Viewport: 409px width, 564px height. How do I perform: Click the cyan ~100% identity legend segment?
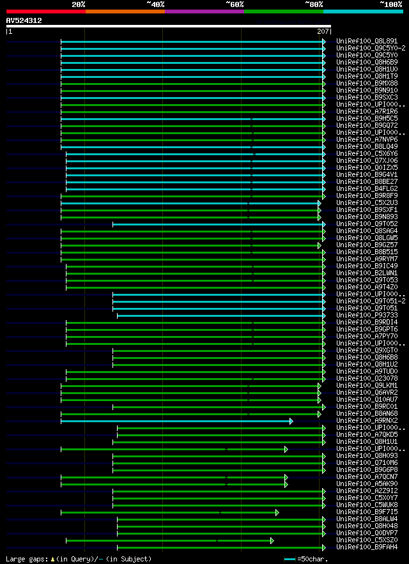pyautogui.click(x=363, y=11)
